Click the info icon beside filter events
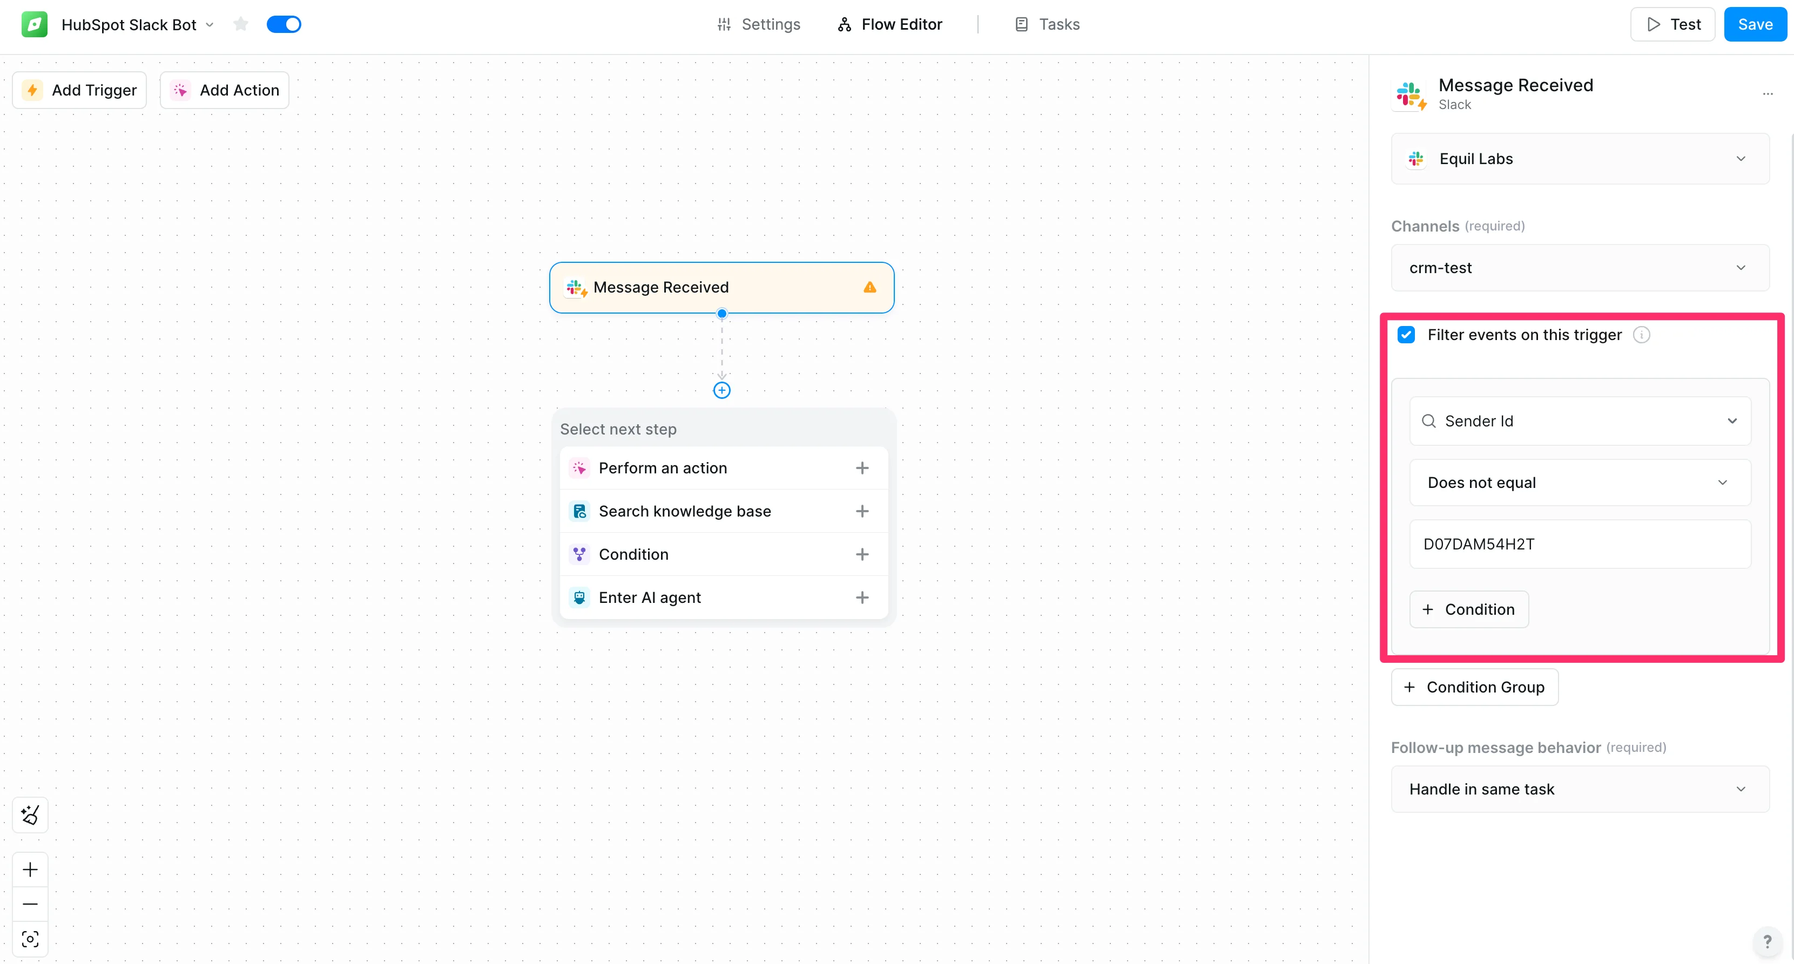 coord(1642,335)
